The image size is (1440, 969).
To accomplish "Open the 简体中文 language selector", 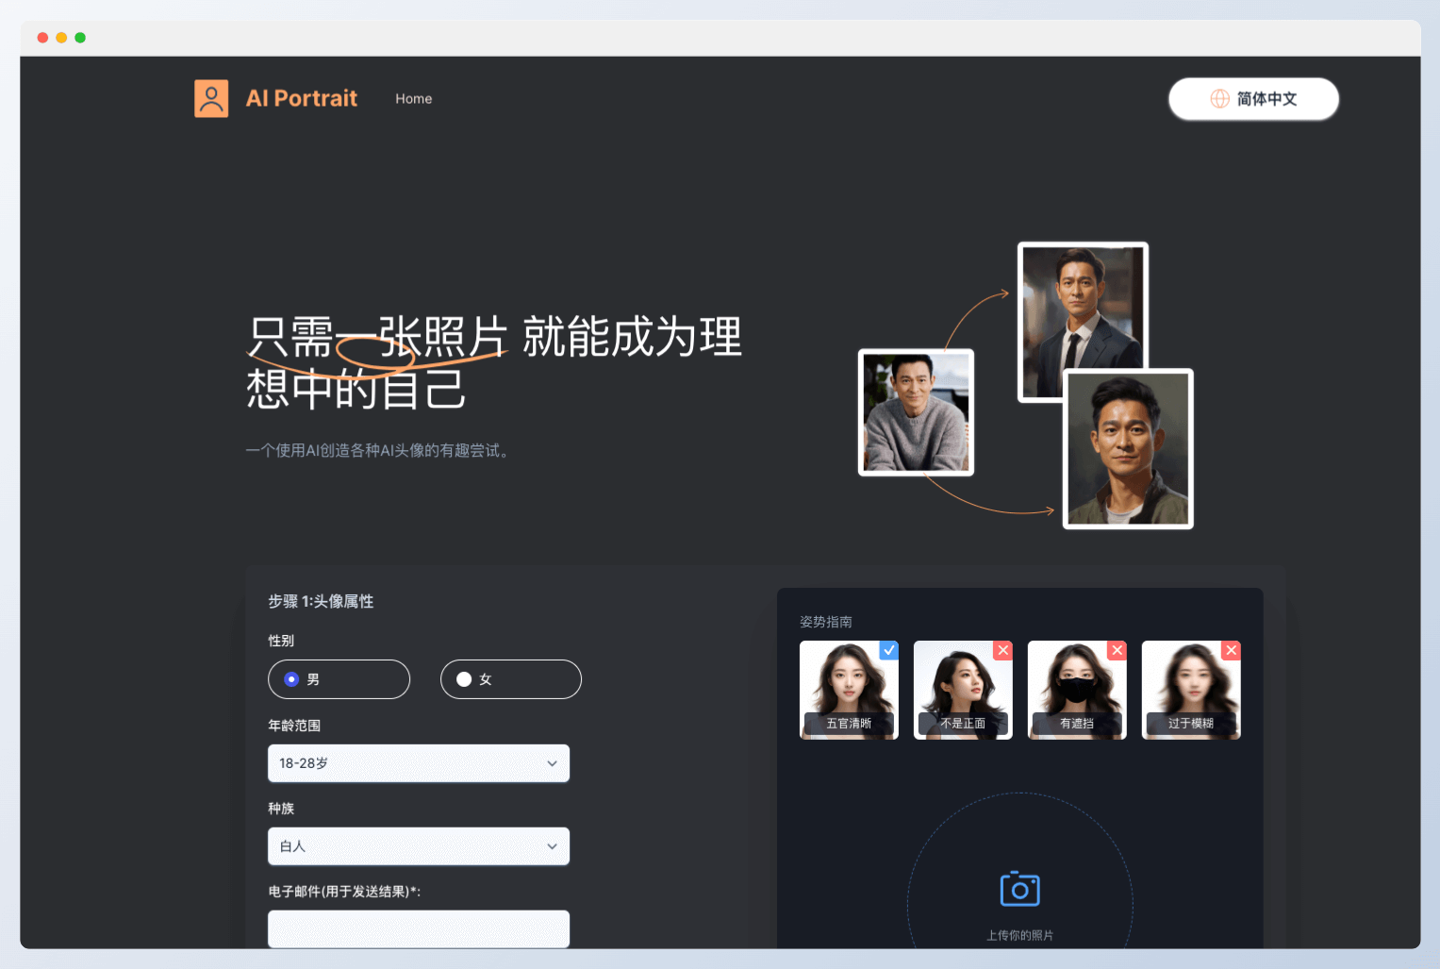I will tap(1253, 98).
